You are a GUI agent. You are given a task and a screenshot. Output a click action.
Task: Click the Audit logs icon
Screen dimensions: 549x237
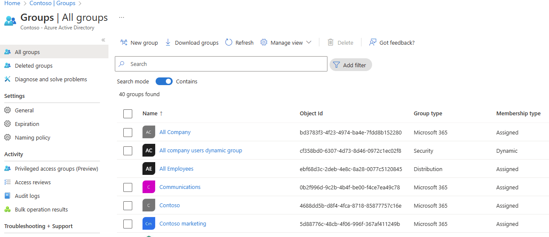[x=7, y=196]
